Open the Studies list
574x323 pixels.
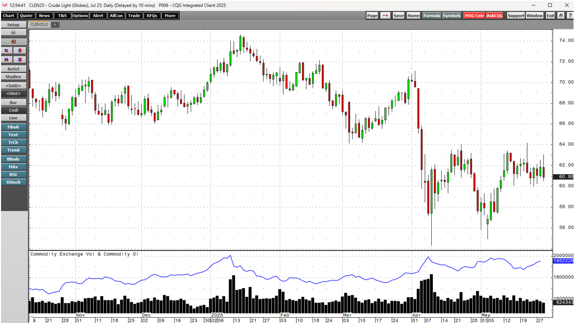pyautogui.click(x=13, y=77)
